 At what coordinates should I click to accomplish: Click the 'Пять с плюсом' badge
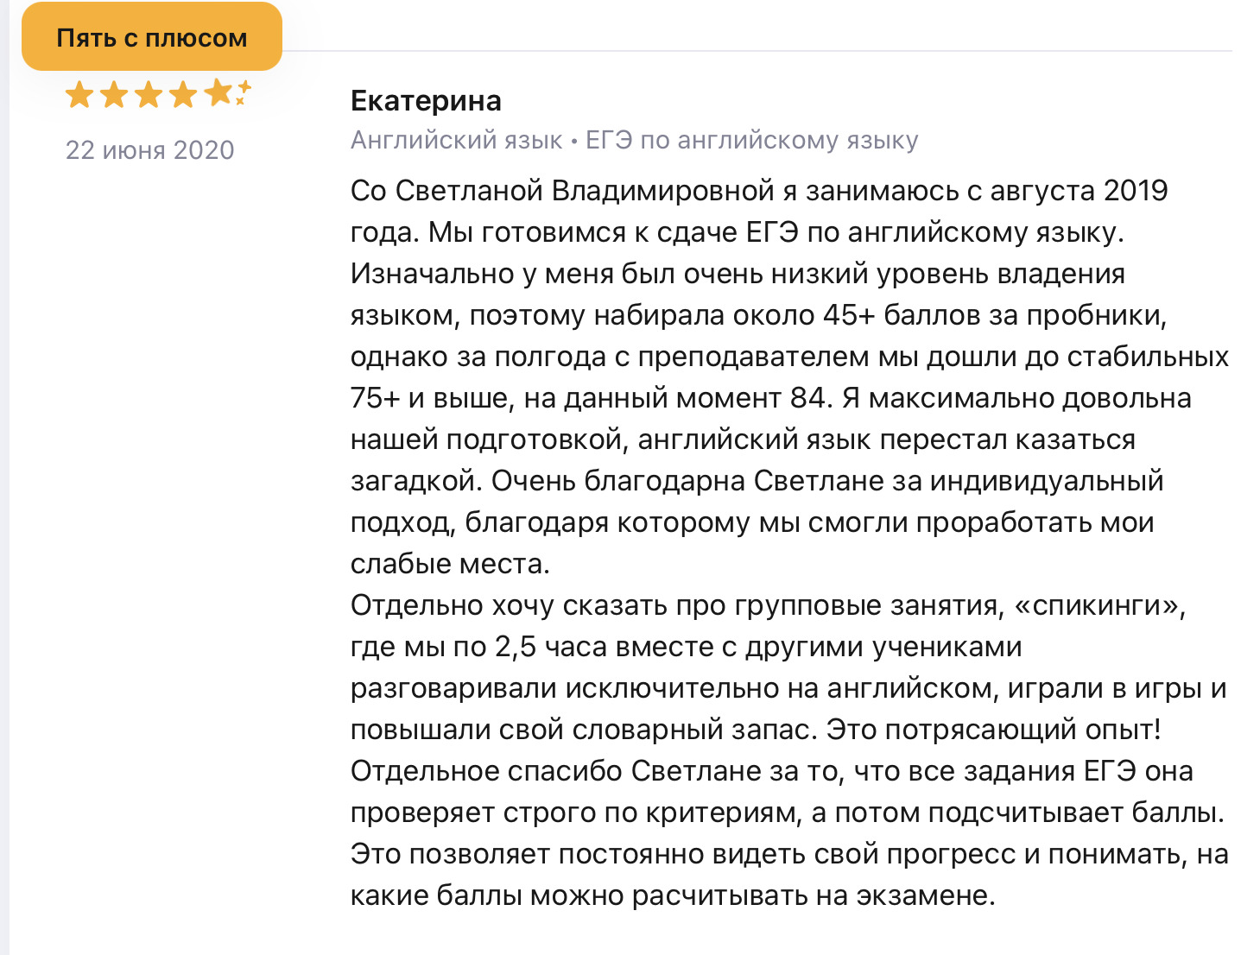(x=152, y=36)
